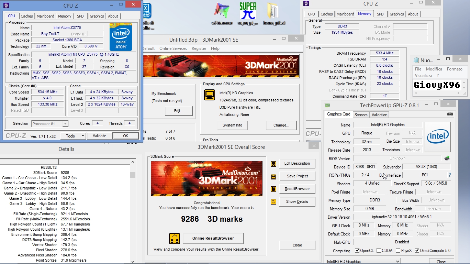Click the GPU-Z bus interface question mark
This screenshot has height=264, width=470.
pos(449,175)
